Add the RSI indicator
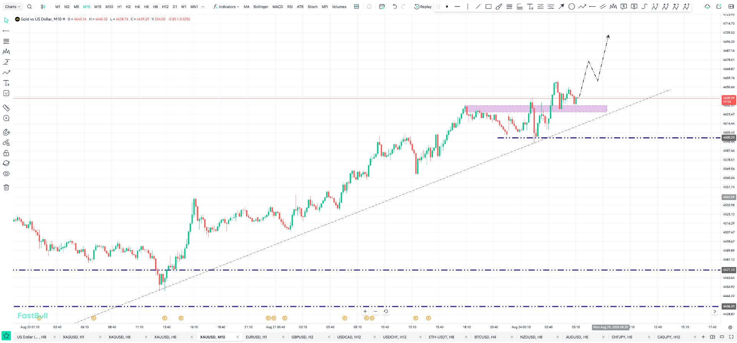This screenshot has height=343, width=737. [x=290, y=7]
